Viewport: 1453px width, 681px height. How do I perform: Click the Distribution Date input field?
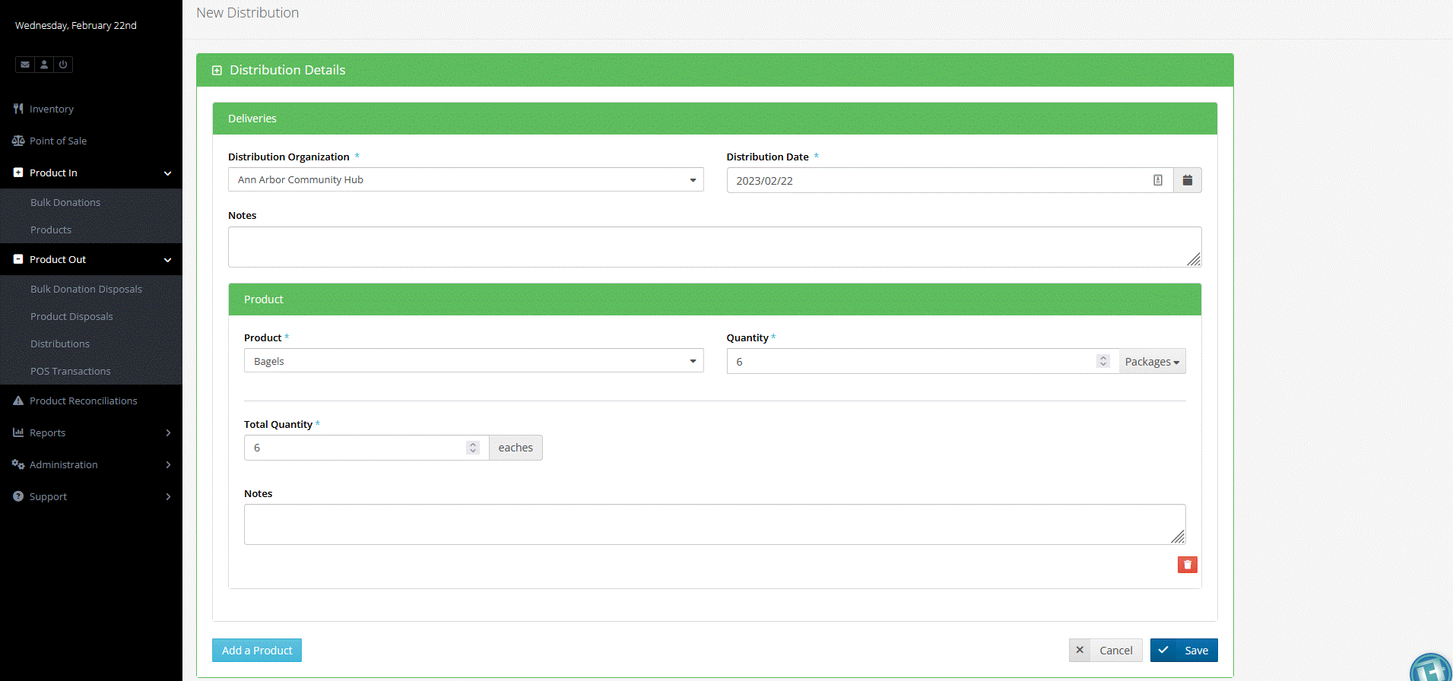[x=950, y=180]
